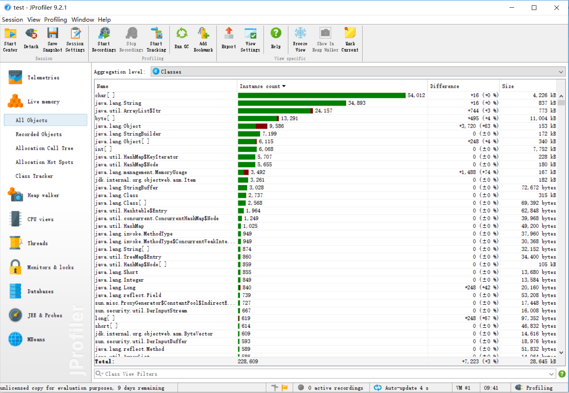Click the java.util.ArrayList$Itr count bar
Viewport: 569px width, 393px height.
pos(275,111)
